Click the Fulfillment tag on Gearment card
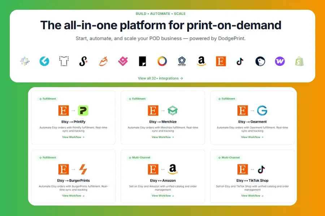 click(x=226, y=99)
